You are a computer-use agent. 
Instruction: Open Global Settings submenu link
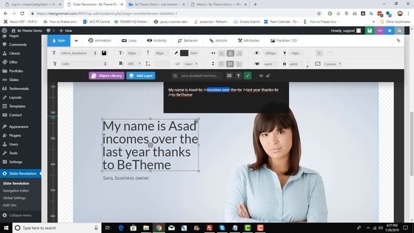[14, 198]
